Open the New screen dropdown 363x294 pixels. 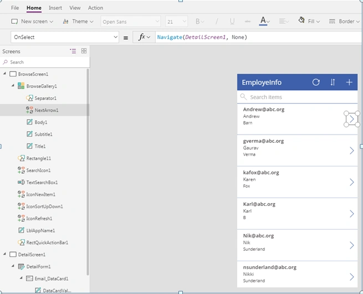[32, 22]
